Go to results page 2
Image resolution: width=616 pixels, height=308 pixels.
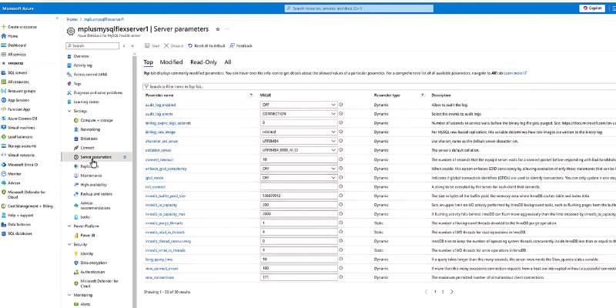(x=443, y=292)
